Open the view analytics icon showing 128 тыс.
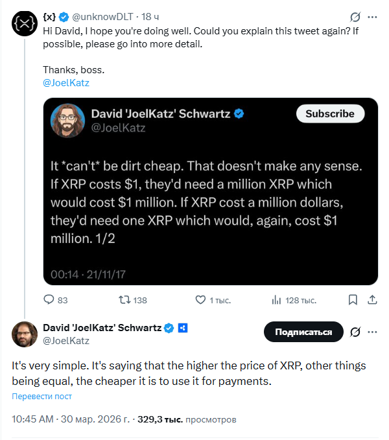 tap(276, 300)
